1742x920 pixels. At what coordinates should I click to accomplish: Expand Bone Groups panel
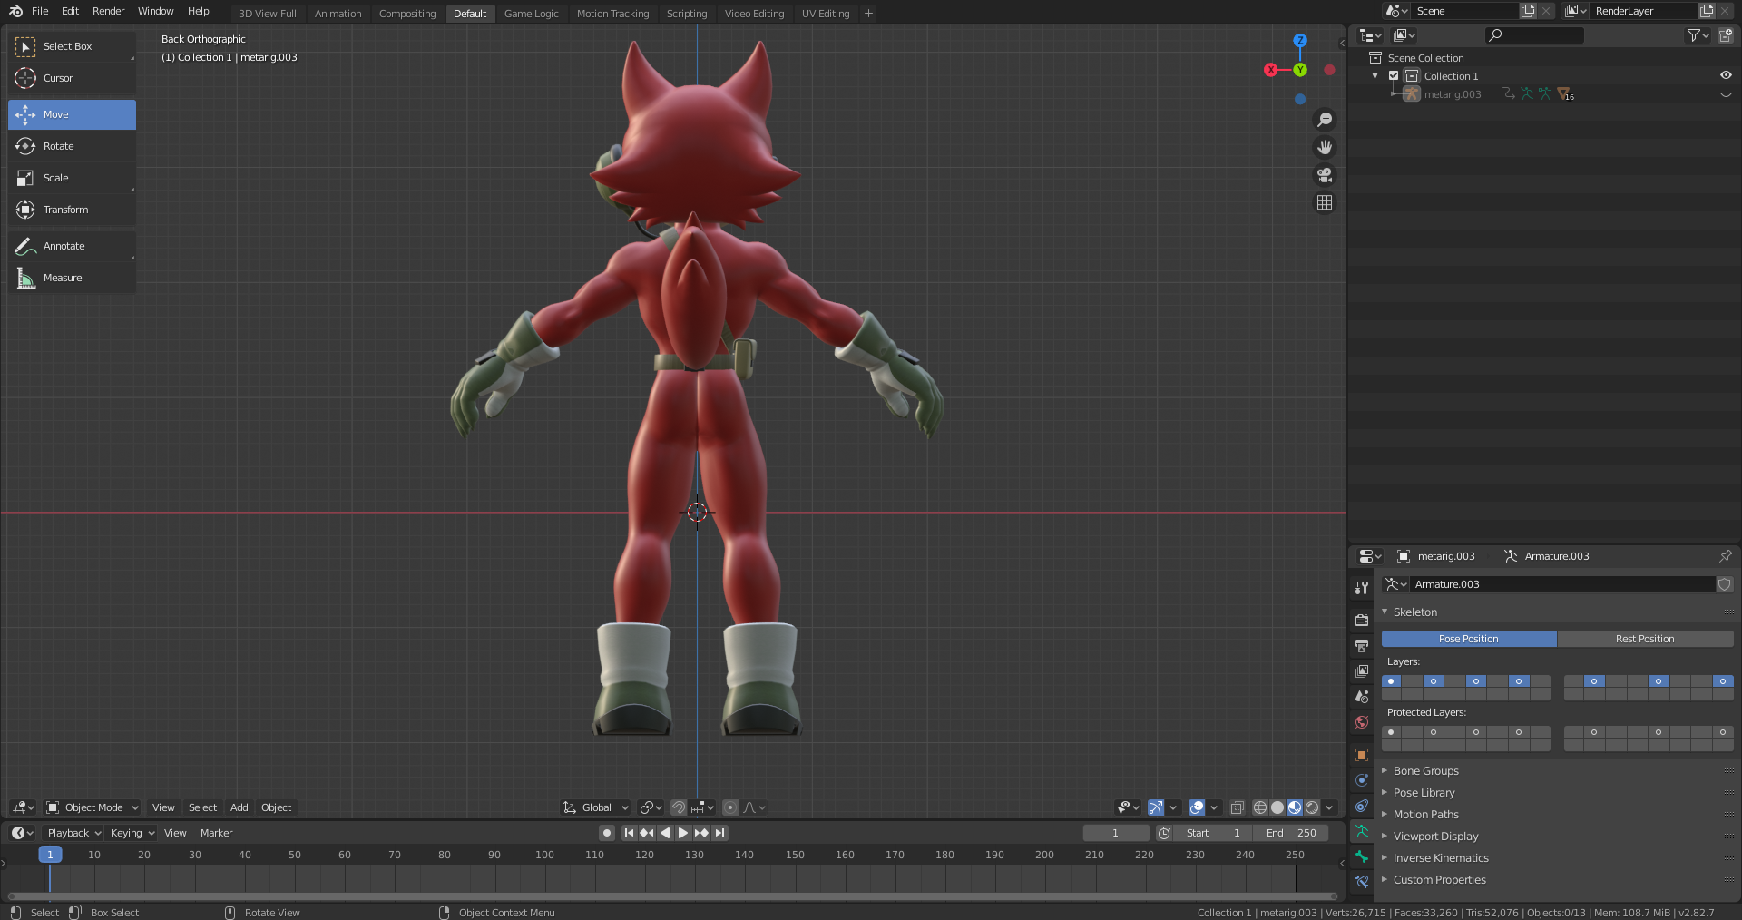pyautogui.click(x=1425, y=771)
